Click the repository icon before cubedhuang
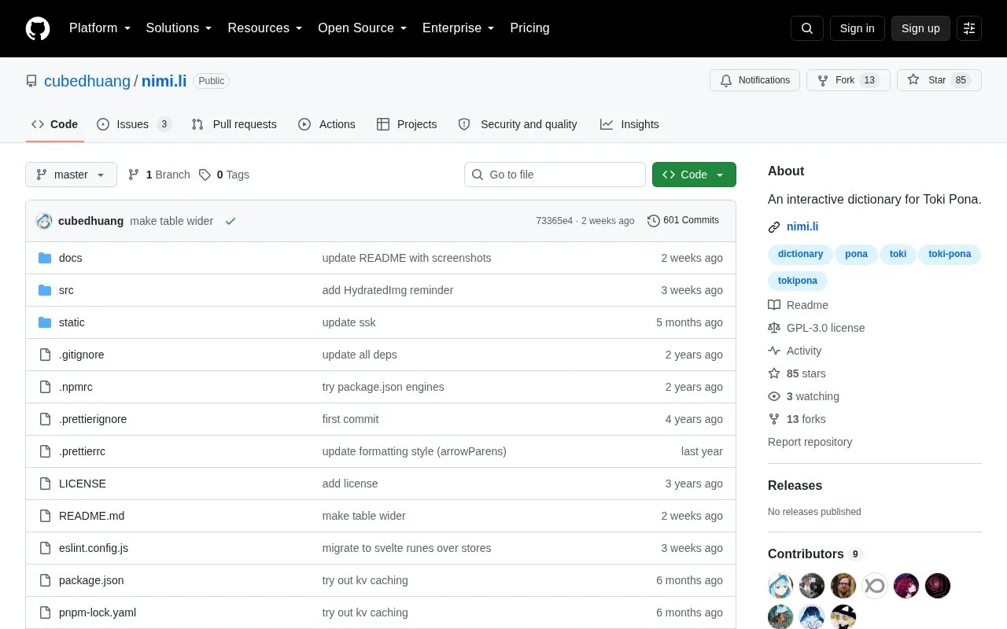Image resolution: width=1007 pixels, height=629 pixels. coord(31,81)
